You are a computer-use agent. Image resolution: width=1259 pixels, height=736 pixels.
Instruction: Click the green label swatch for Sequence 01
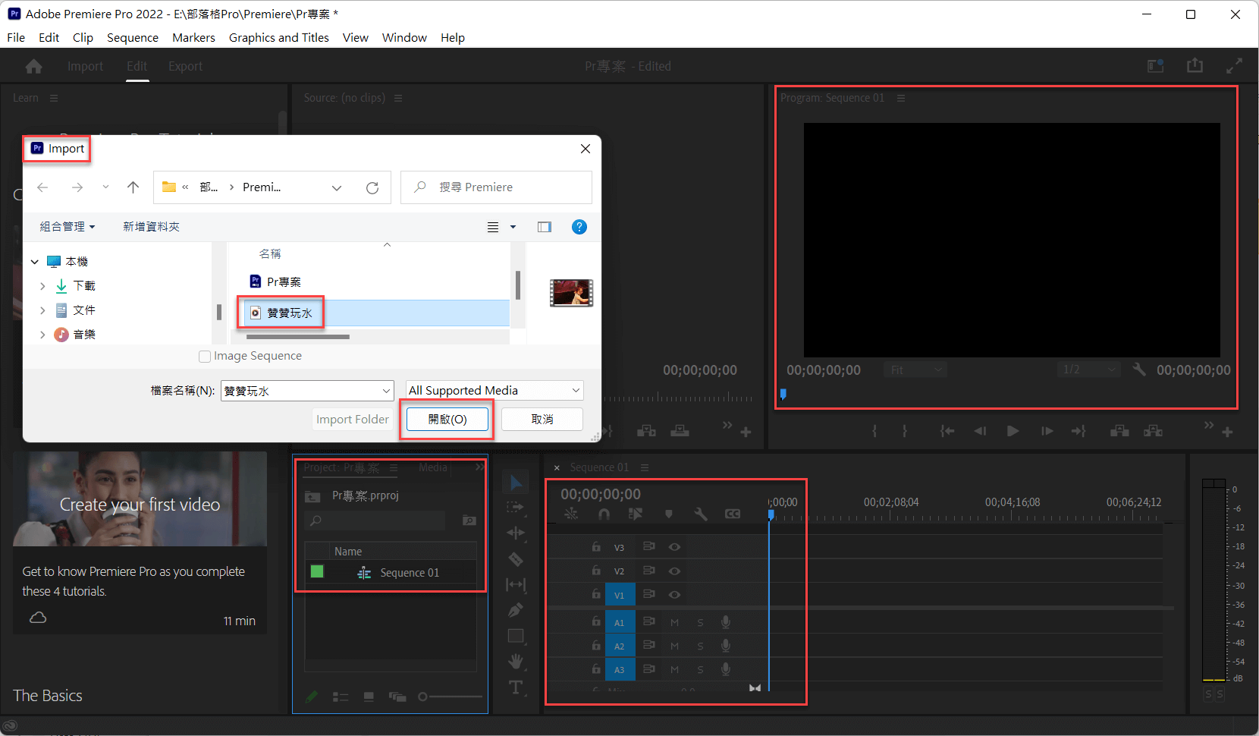point(317,571)
